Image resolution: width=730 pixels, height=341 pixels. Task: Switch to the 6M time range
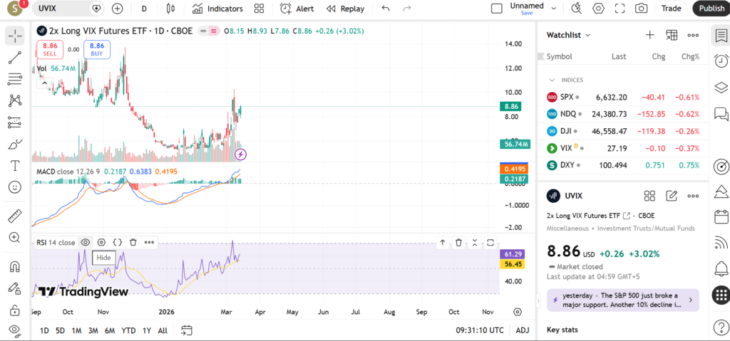[x=110, y=330]
